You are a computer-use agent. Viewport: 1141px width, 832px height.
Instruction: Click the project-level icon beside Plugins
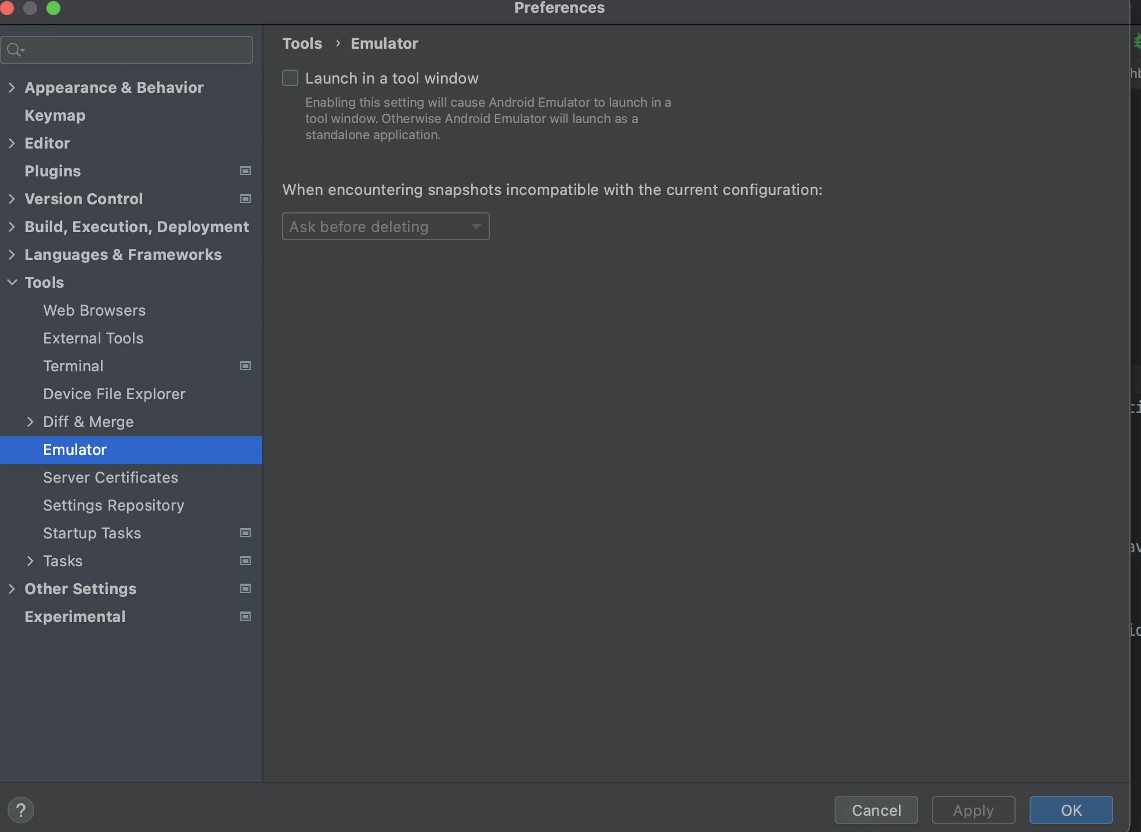pyautogui.click(x=245, y=171)
